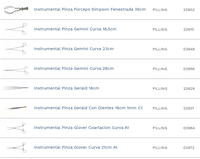This screenshot has height=159, width=200.
Task: Click the Gemini Curva 28cm forceps image
Action: (16, 69)
